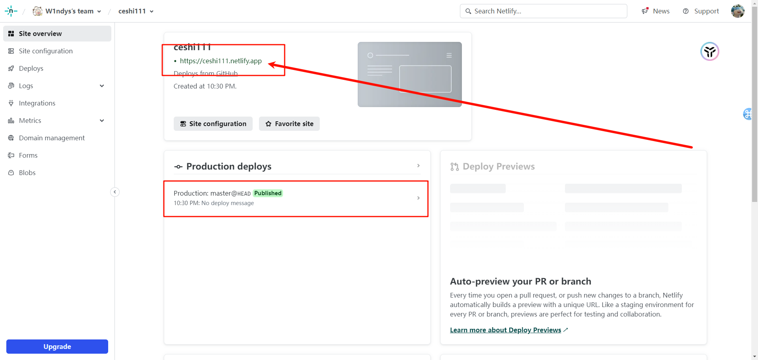This screenshot has height=360, width=758.
Task: Expand the Logs submenu chevron
Action: pyautogui.click(x=102, y=86)
